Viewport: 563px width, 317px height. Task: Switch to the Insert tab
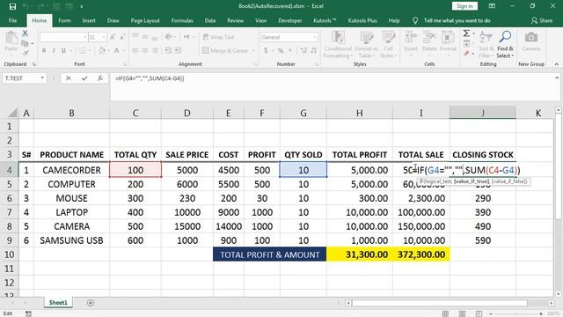89,21
